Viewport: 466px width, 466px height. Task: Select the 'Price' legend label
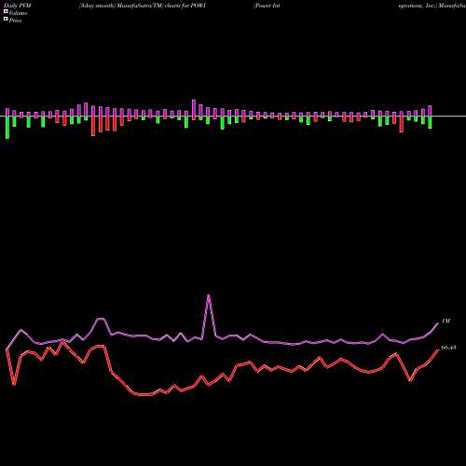click(x=15, y=21)
